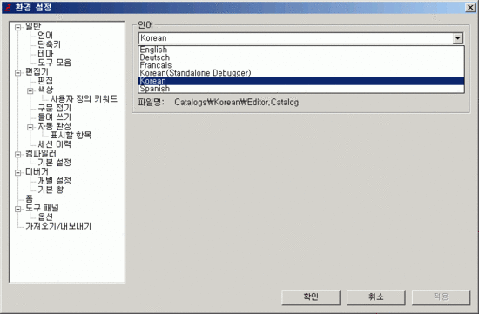Select 디버거 tree item label
This screenshot has height=314, width=479.
tap(37, 172)
